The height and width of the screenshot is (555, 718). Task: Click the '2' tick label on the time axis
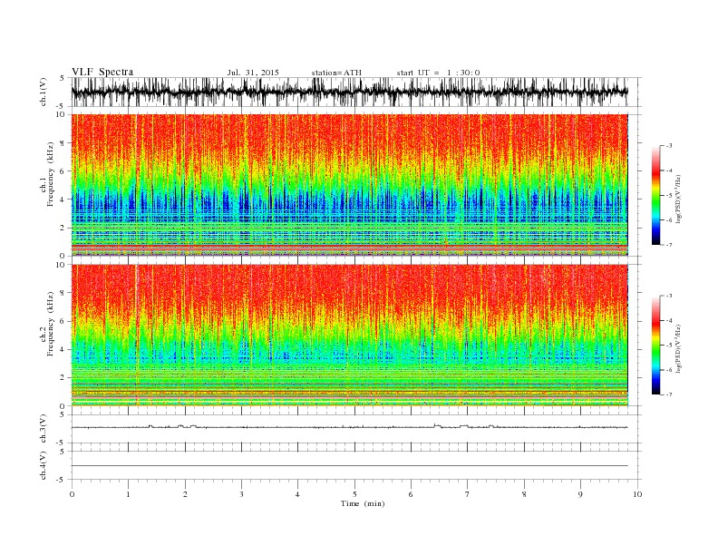pyautogui.click(x=185, y=494)
